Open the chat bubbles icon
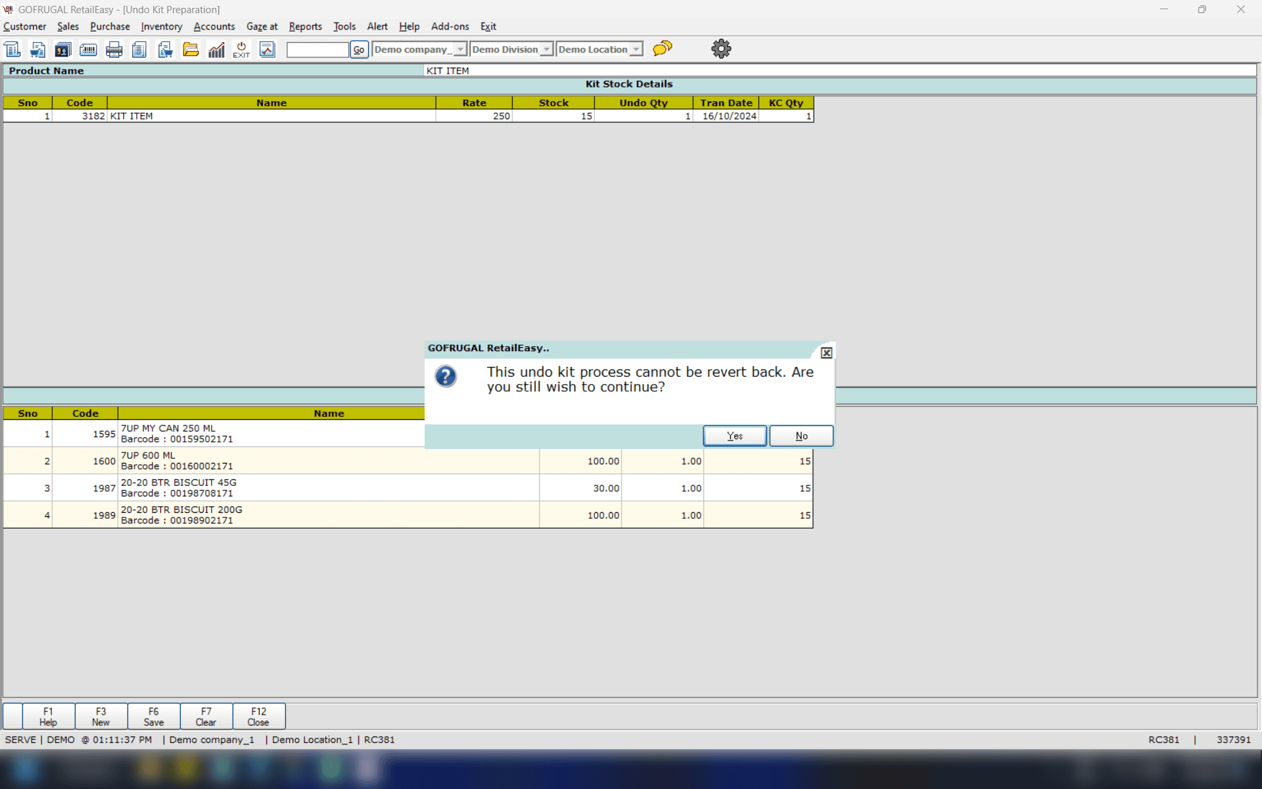This screenshot has height=789, width=1262. pyautogui.click(x=663, y=49)
